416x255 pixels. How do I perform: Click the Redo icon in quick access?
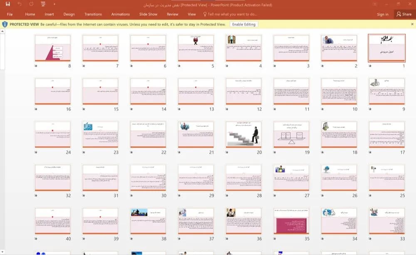31,4
